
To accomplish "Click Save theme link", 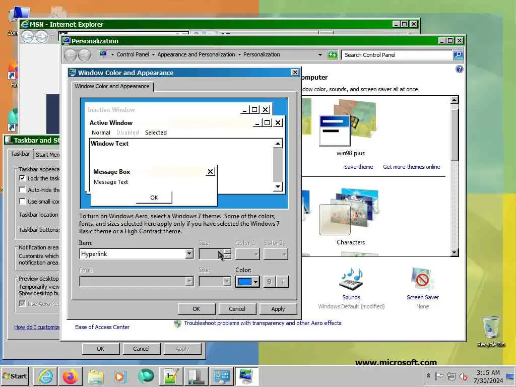I will [358, 167].
